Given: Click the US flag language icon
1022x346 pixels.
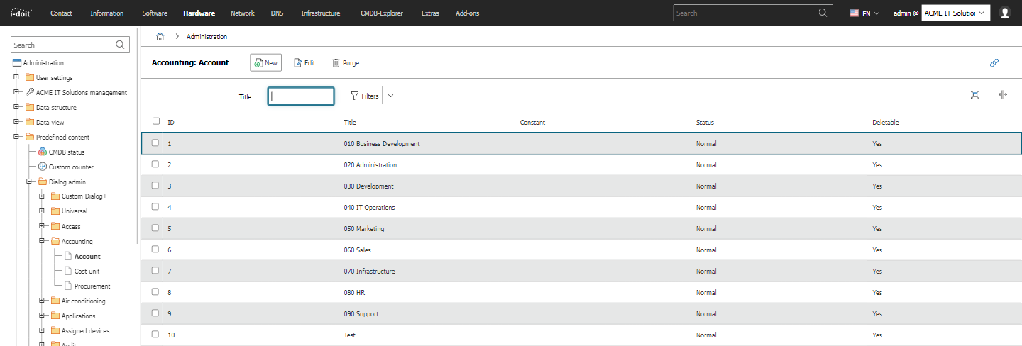Looking at the screenshot, I should click(855, 13).
